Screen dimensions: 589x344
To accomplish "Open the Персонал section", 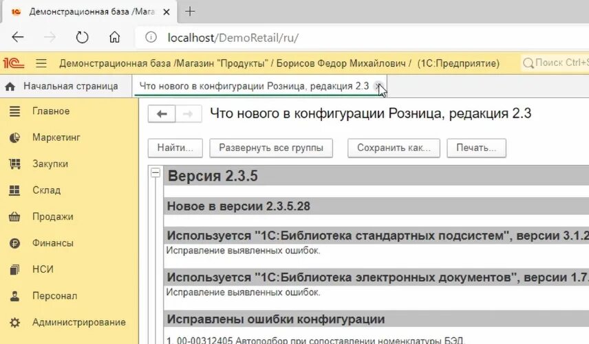I will pyautogui.click(x=55, y=296).
